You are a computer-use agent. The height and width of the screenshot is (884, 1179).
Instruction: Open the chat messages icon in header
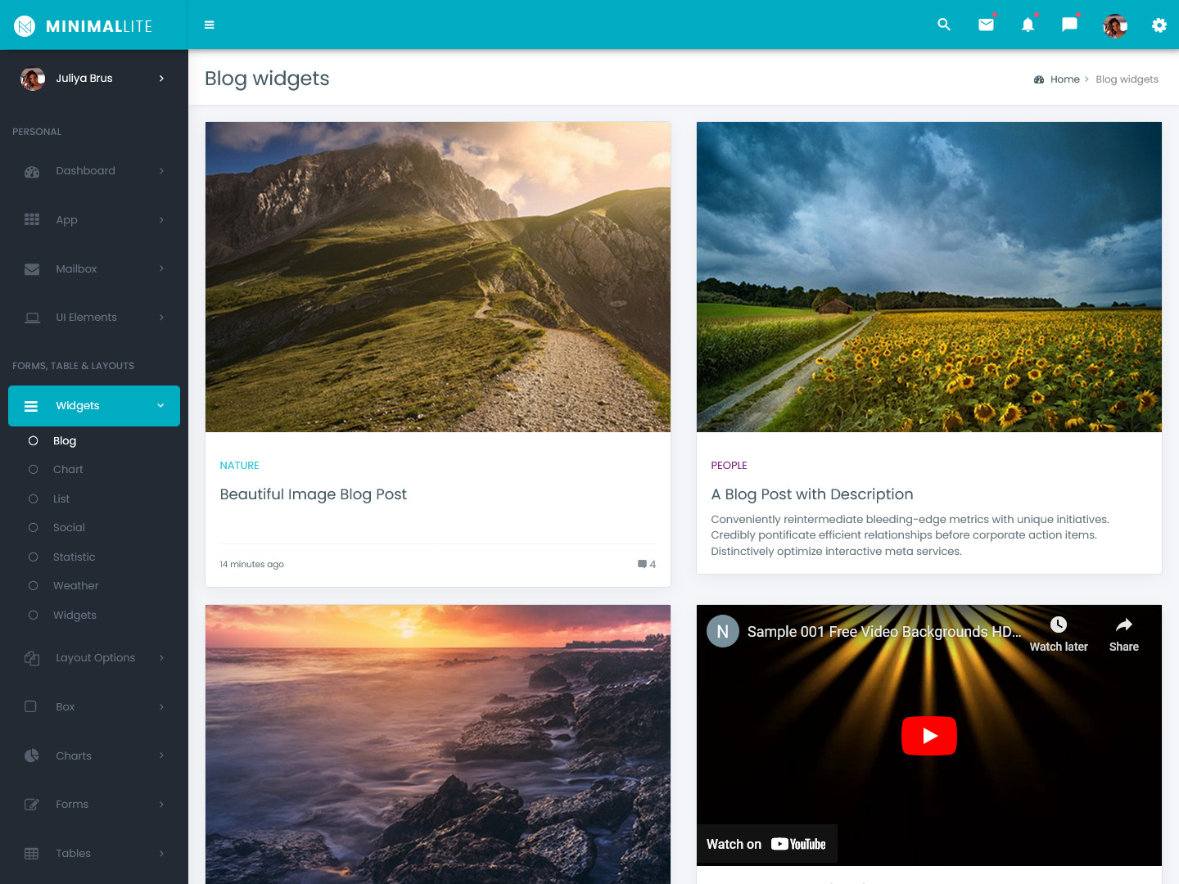click(x=1069, y=25)
